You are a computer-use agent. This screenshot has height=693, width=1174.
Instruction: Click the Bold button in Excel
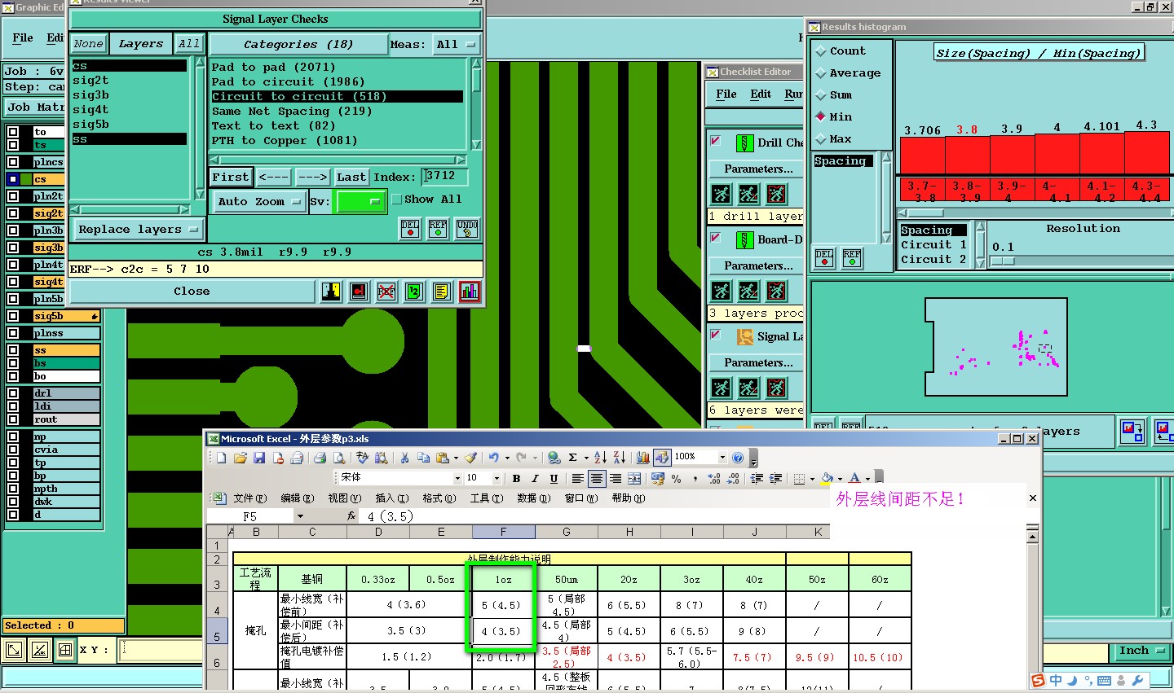point(516,478)
